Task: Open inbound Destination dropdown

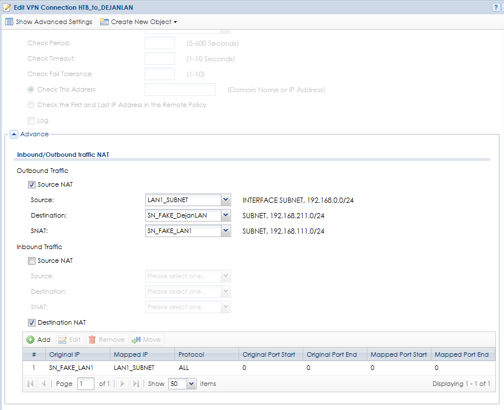Action: pyautogui.click(x=225, y=291)
